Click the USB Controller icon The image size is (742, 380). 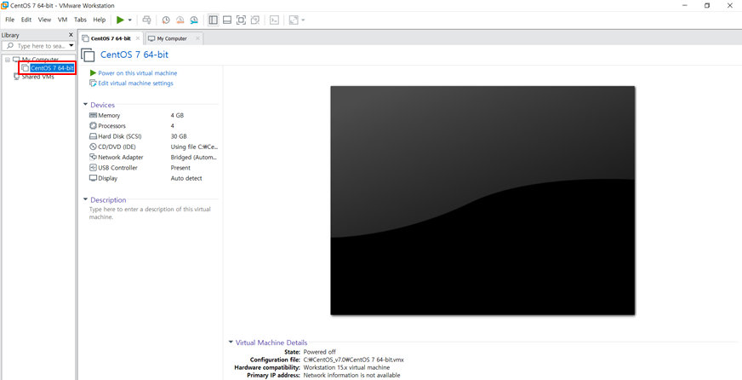tap(93, 168)
